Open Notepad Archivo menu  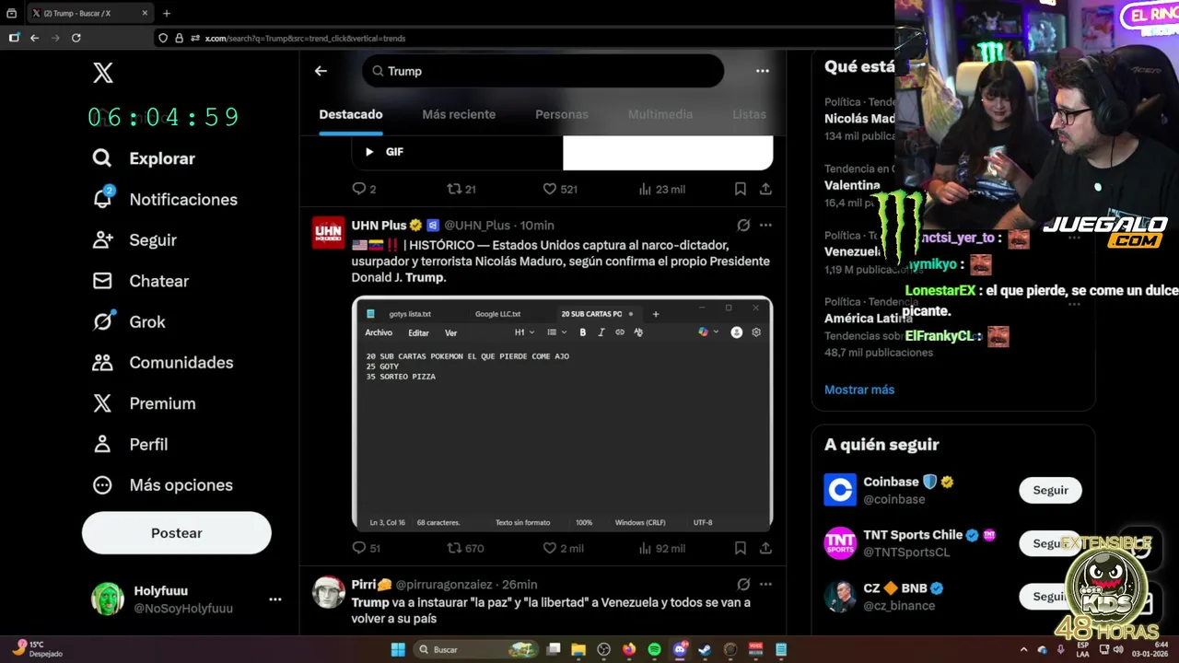point(379,332)
